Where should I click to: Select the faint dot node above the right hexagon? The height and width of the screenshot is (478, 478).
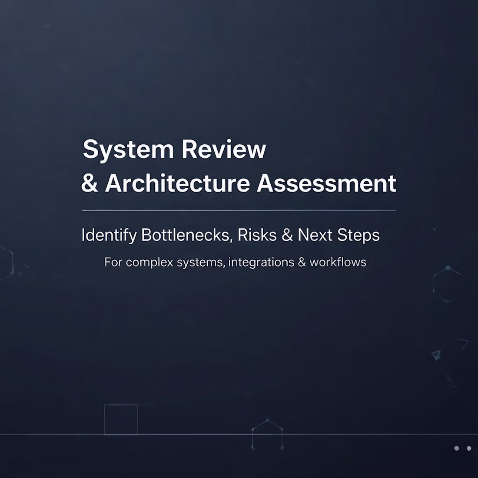click(x=435, y=229)
